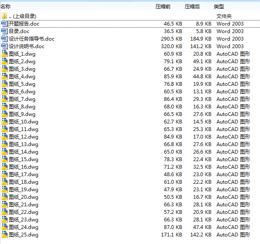
Task: Click the AutoCAD icon for 图纸_10.dwg
Action: 5,121
